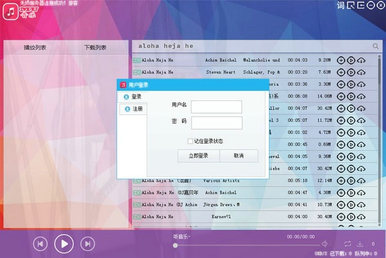
Task: Check the 记住登录状态 checkbox
Action: pos(190,140)
